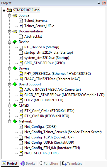Switch to the Project tab
107x167 pixels.
coord(10,163)
